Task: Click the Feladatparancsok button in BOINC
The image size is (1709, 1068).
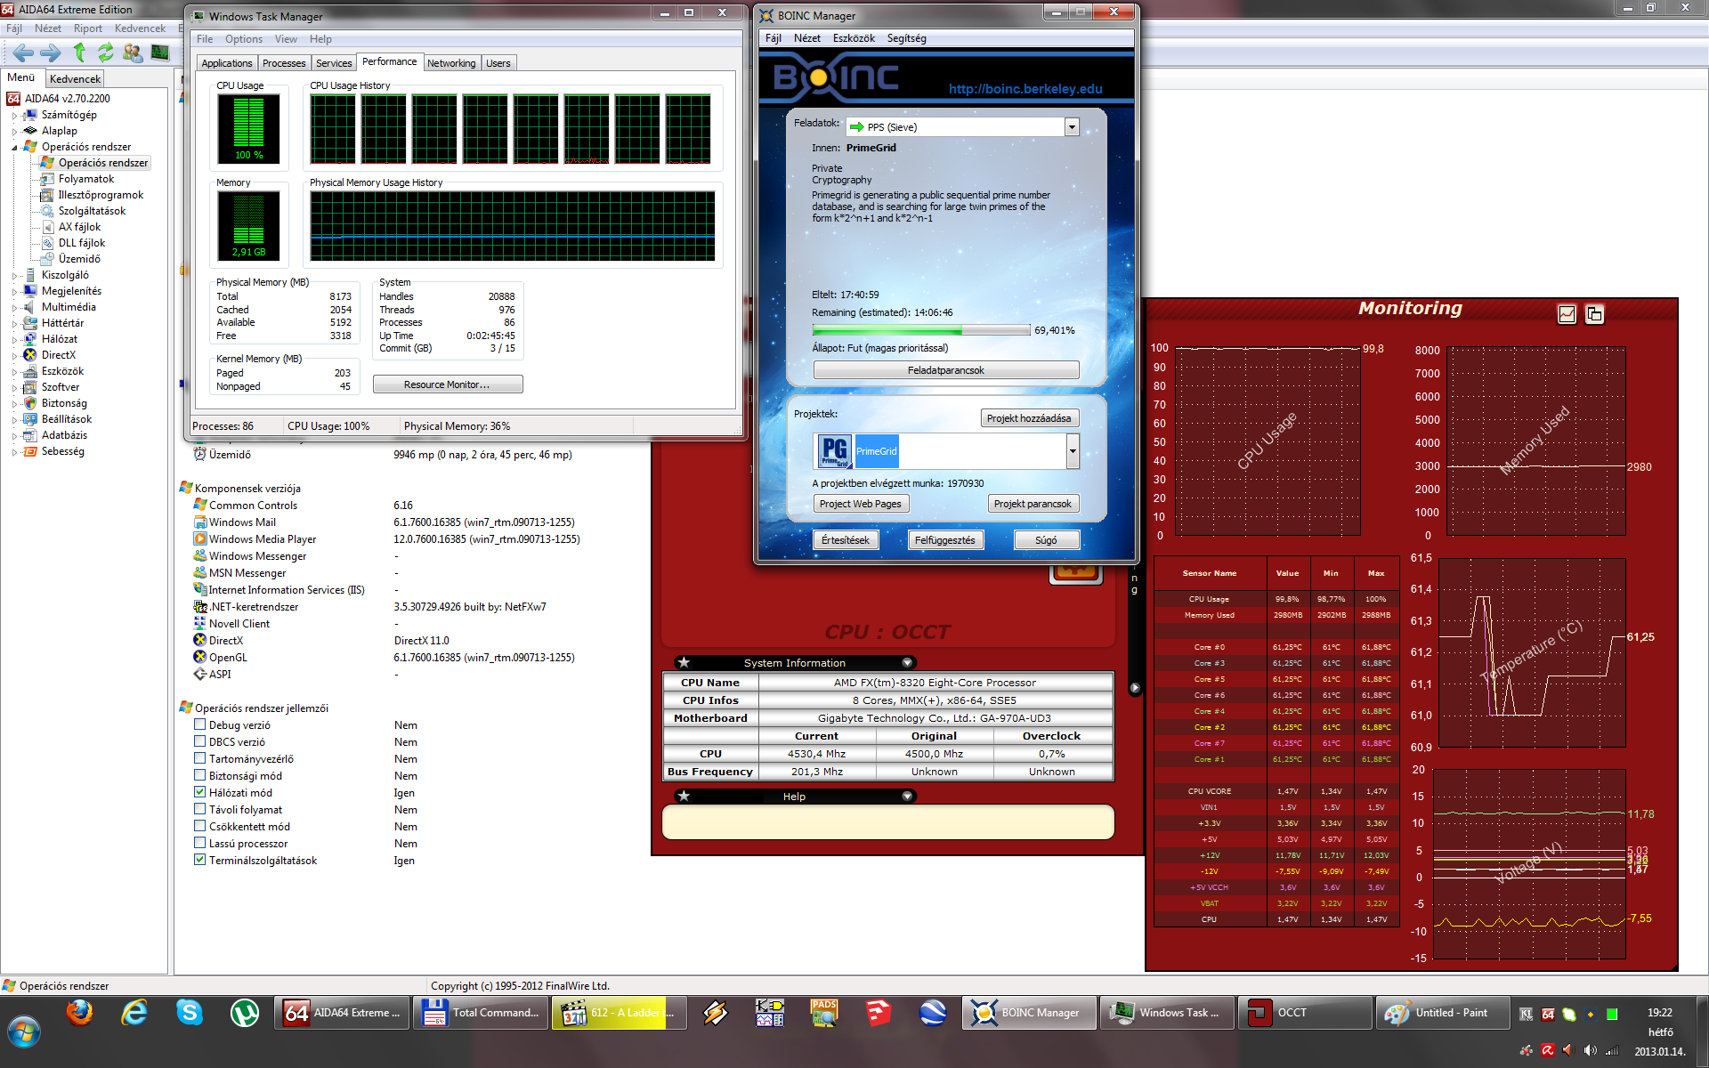Action: pos(946,370)
